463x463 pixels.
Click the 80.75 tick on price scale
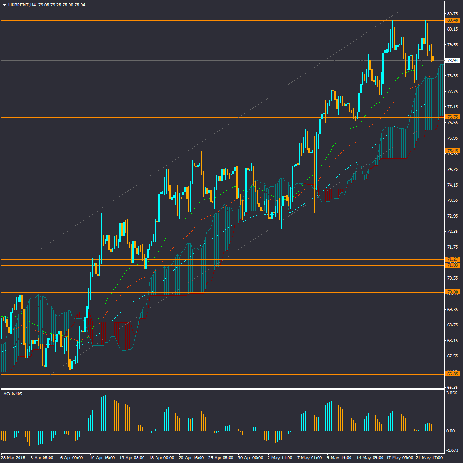(x=452, y=14)
